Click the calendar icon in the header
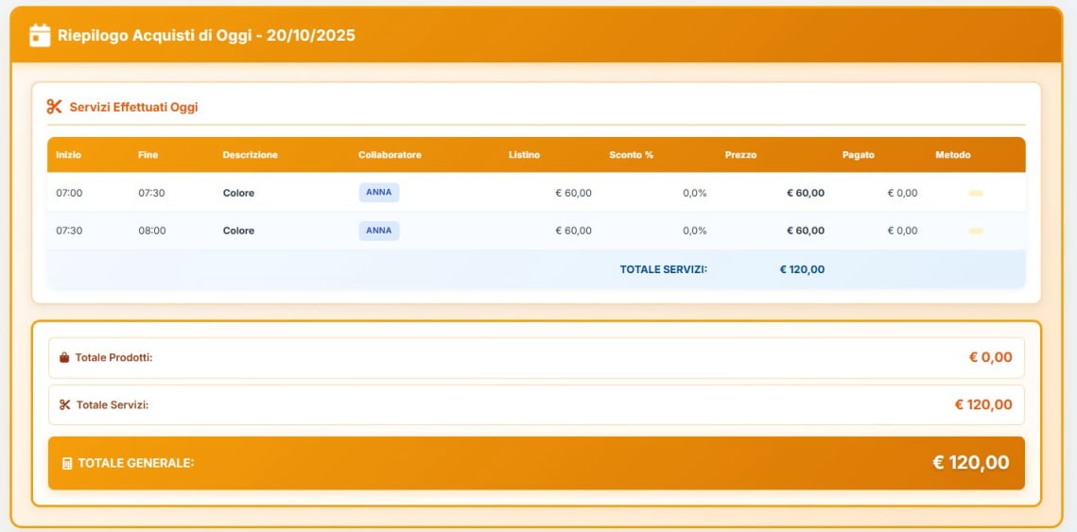 click(x=40, y=36)
